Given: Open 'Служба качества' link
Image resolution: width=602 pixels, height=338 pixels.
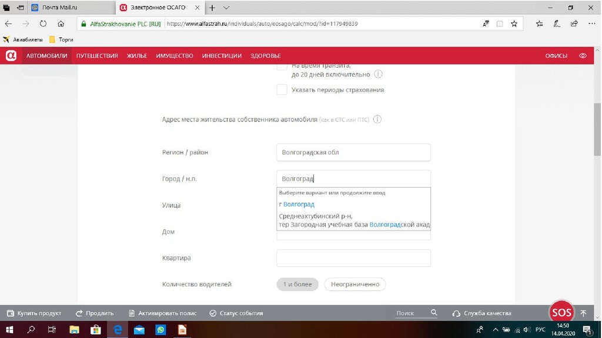Looking at the screenshot, I should tap(482, 313).
